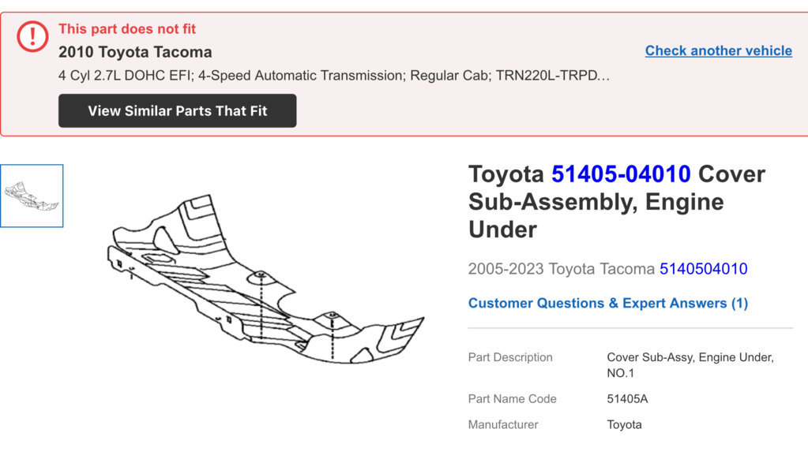808x459 pixels.
Task: Select the engine under cover thumbnail
Action: click(32, 196)
